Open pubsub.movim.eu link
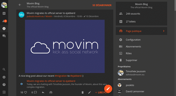Viewport: 176px width, 96px height. tap(35, 16)
